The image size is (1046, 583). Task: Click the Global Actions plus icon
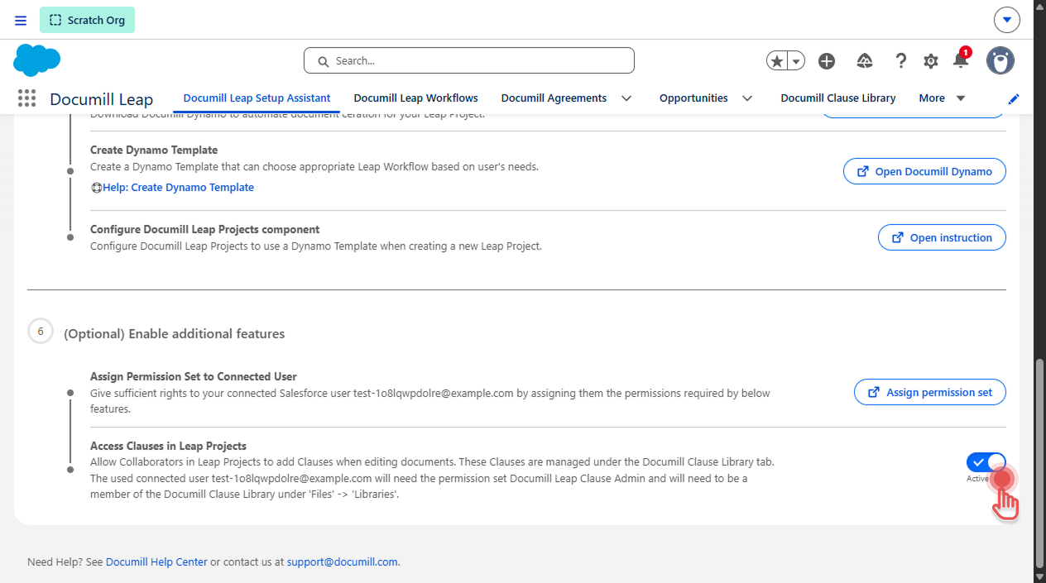[x=826, y=61]
